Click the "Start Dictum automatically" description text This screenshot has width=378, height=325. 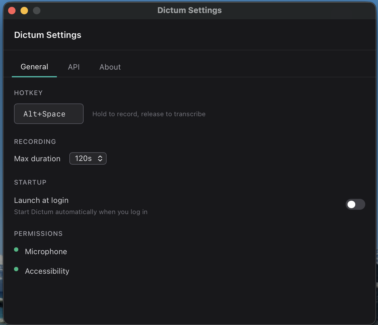coord(81,212)
